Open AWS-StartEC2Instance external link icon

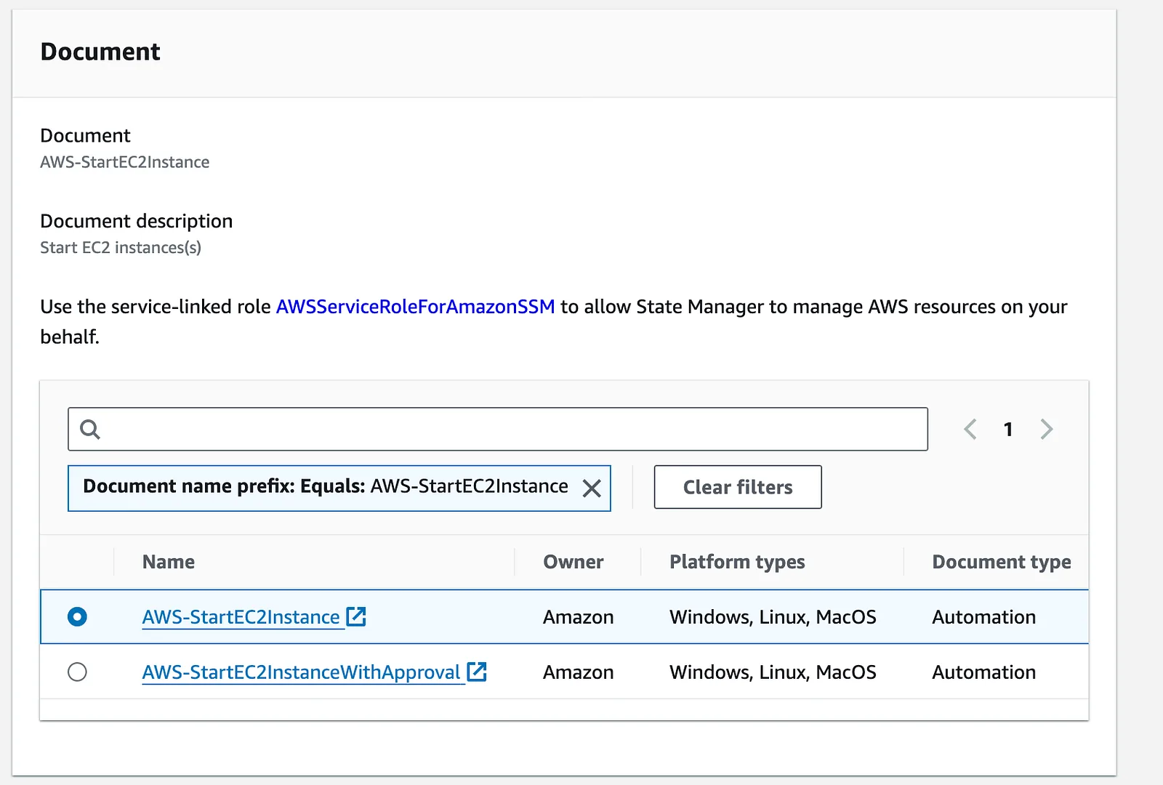(356, 616)
